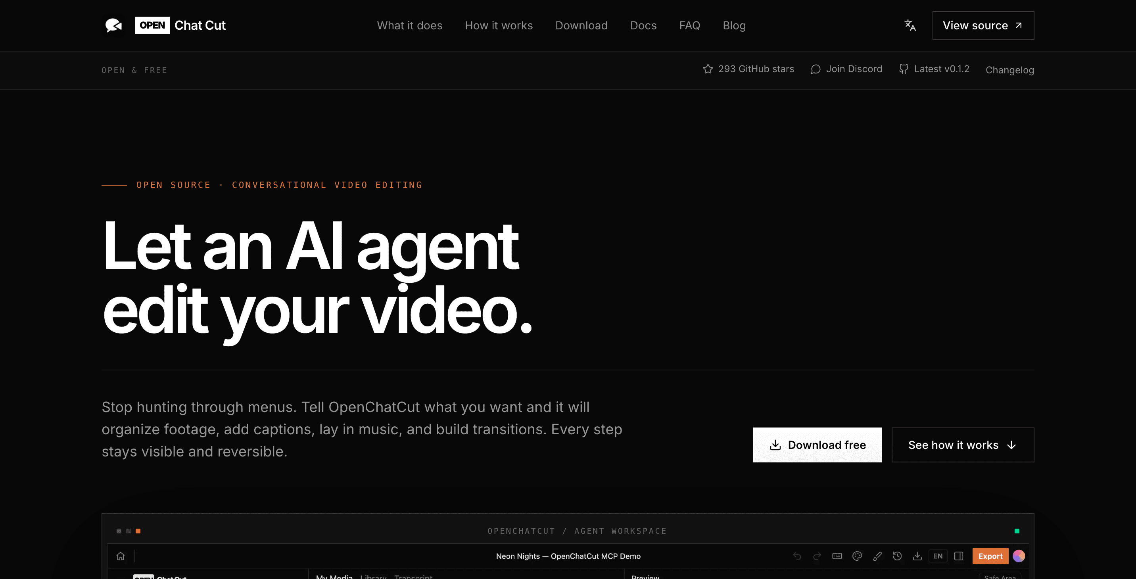Toggle the side panel layout icon
Viewport: 1136px width, 579px height.
(959, 556)
